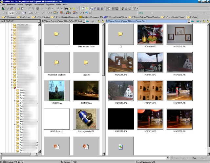
Task: Open the D: BACKUP drive dropdown
Action: [39, 21]
